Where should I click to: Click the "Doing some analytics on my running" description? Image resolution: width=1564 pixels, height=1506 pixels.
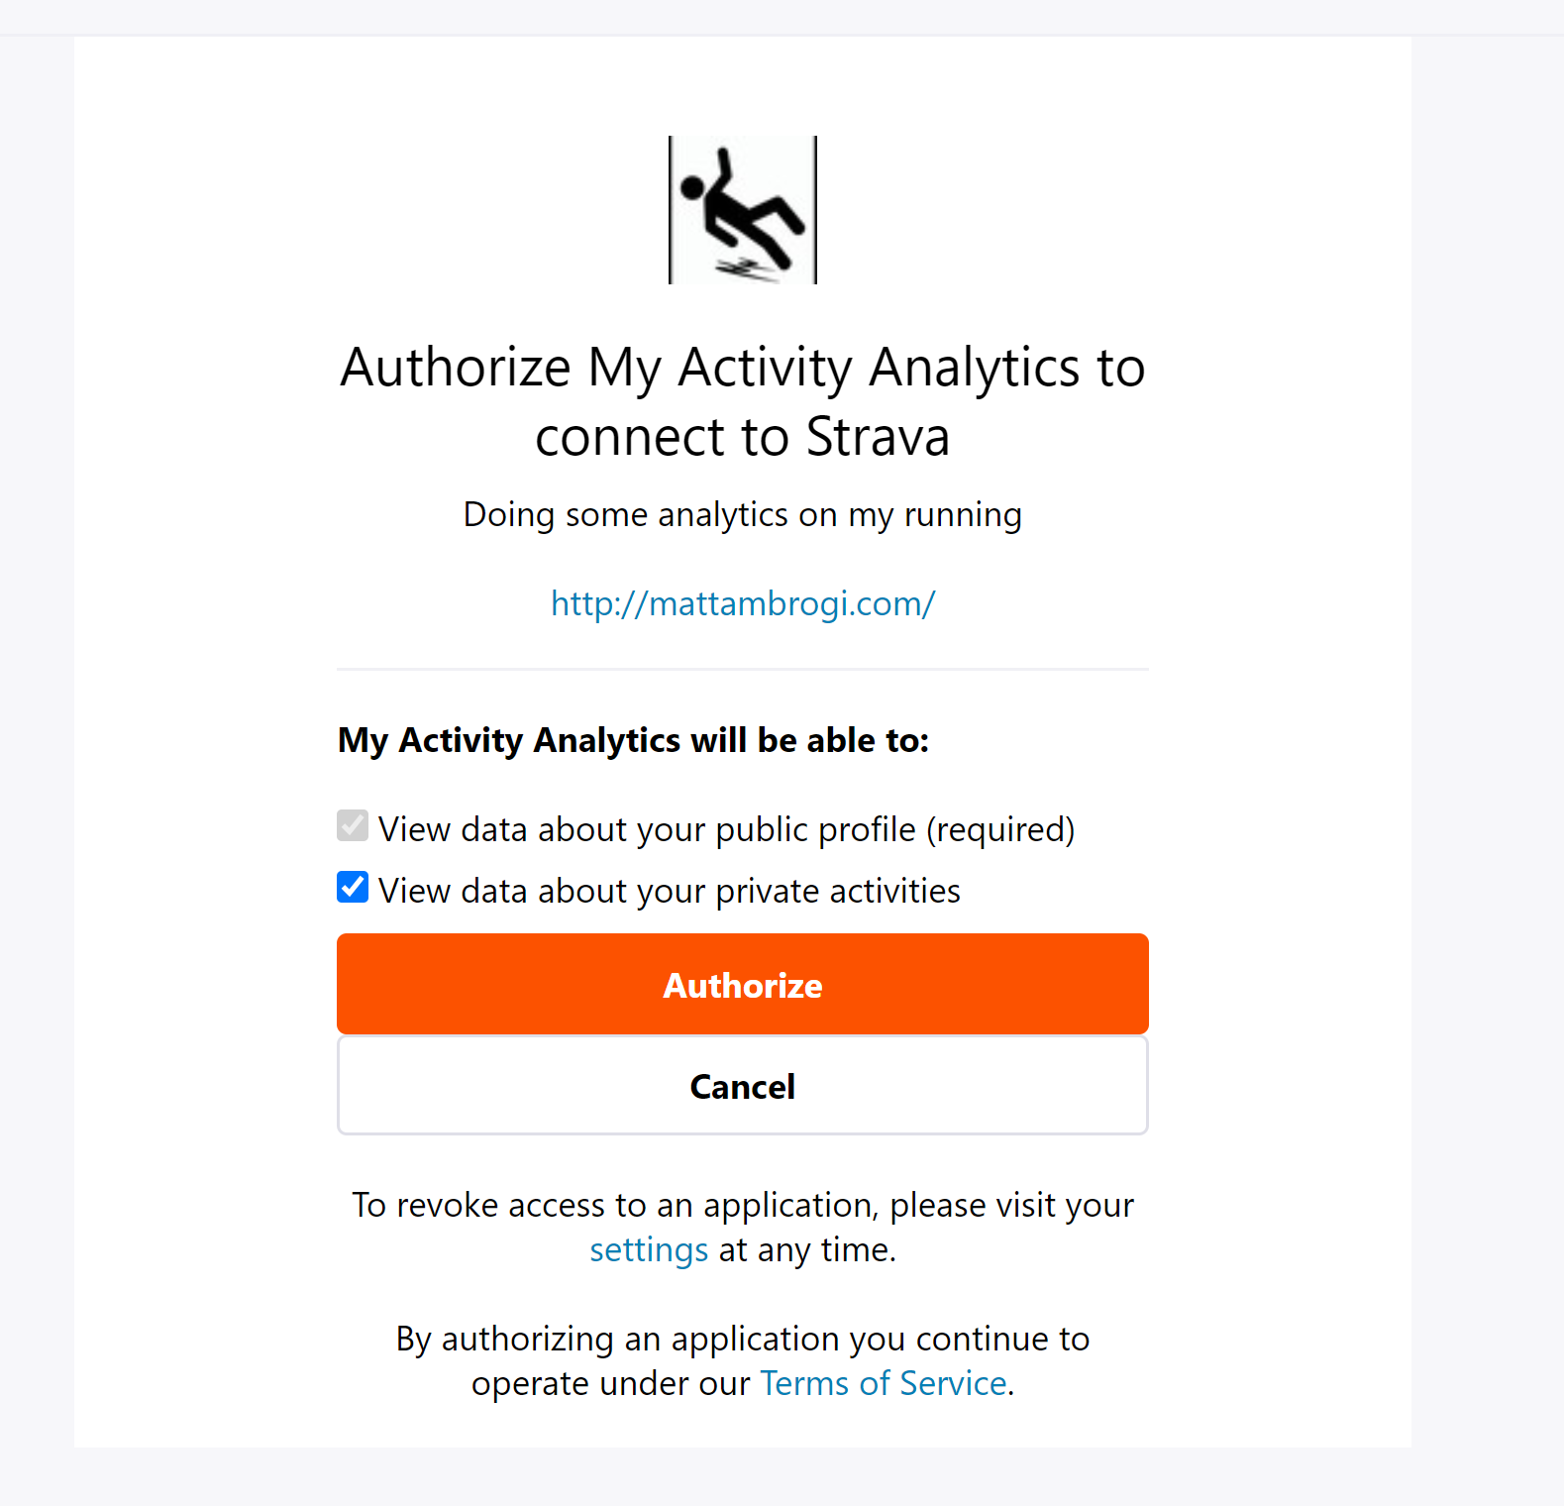[x=743, y=515]
